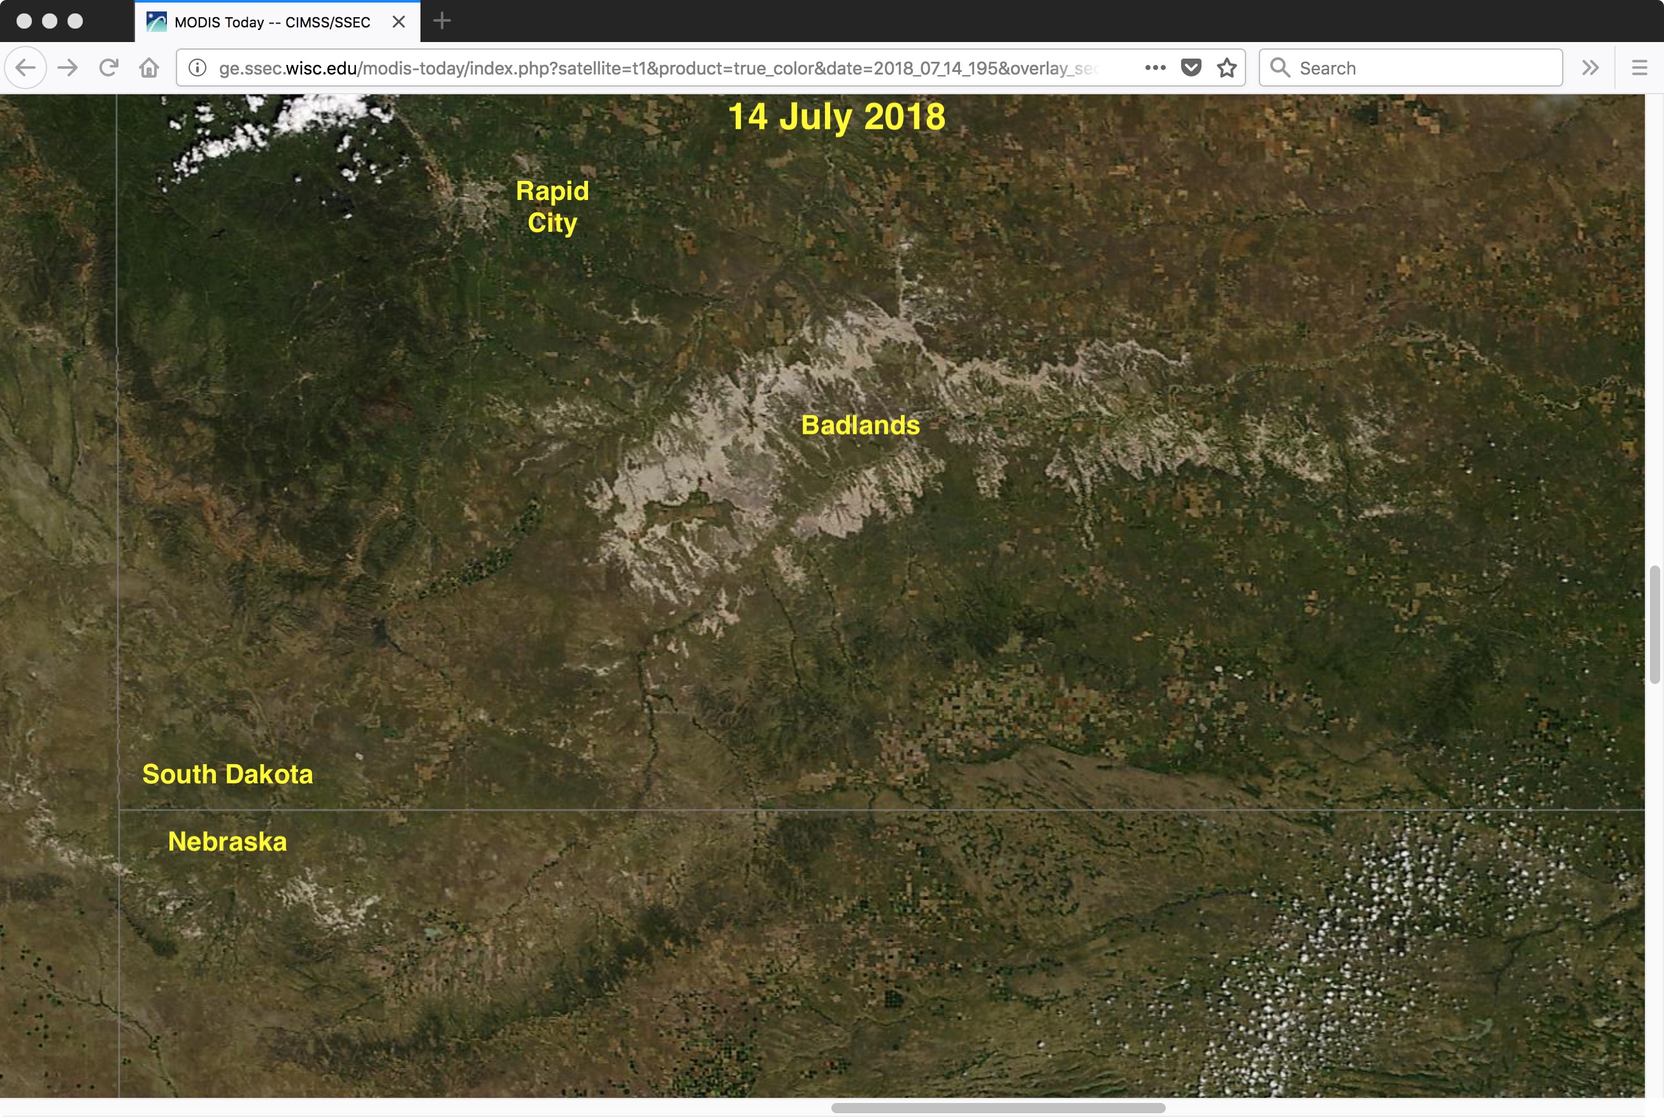
Task: Bookmark this page with the star
Action: 1226,68
